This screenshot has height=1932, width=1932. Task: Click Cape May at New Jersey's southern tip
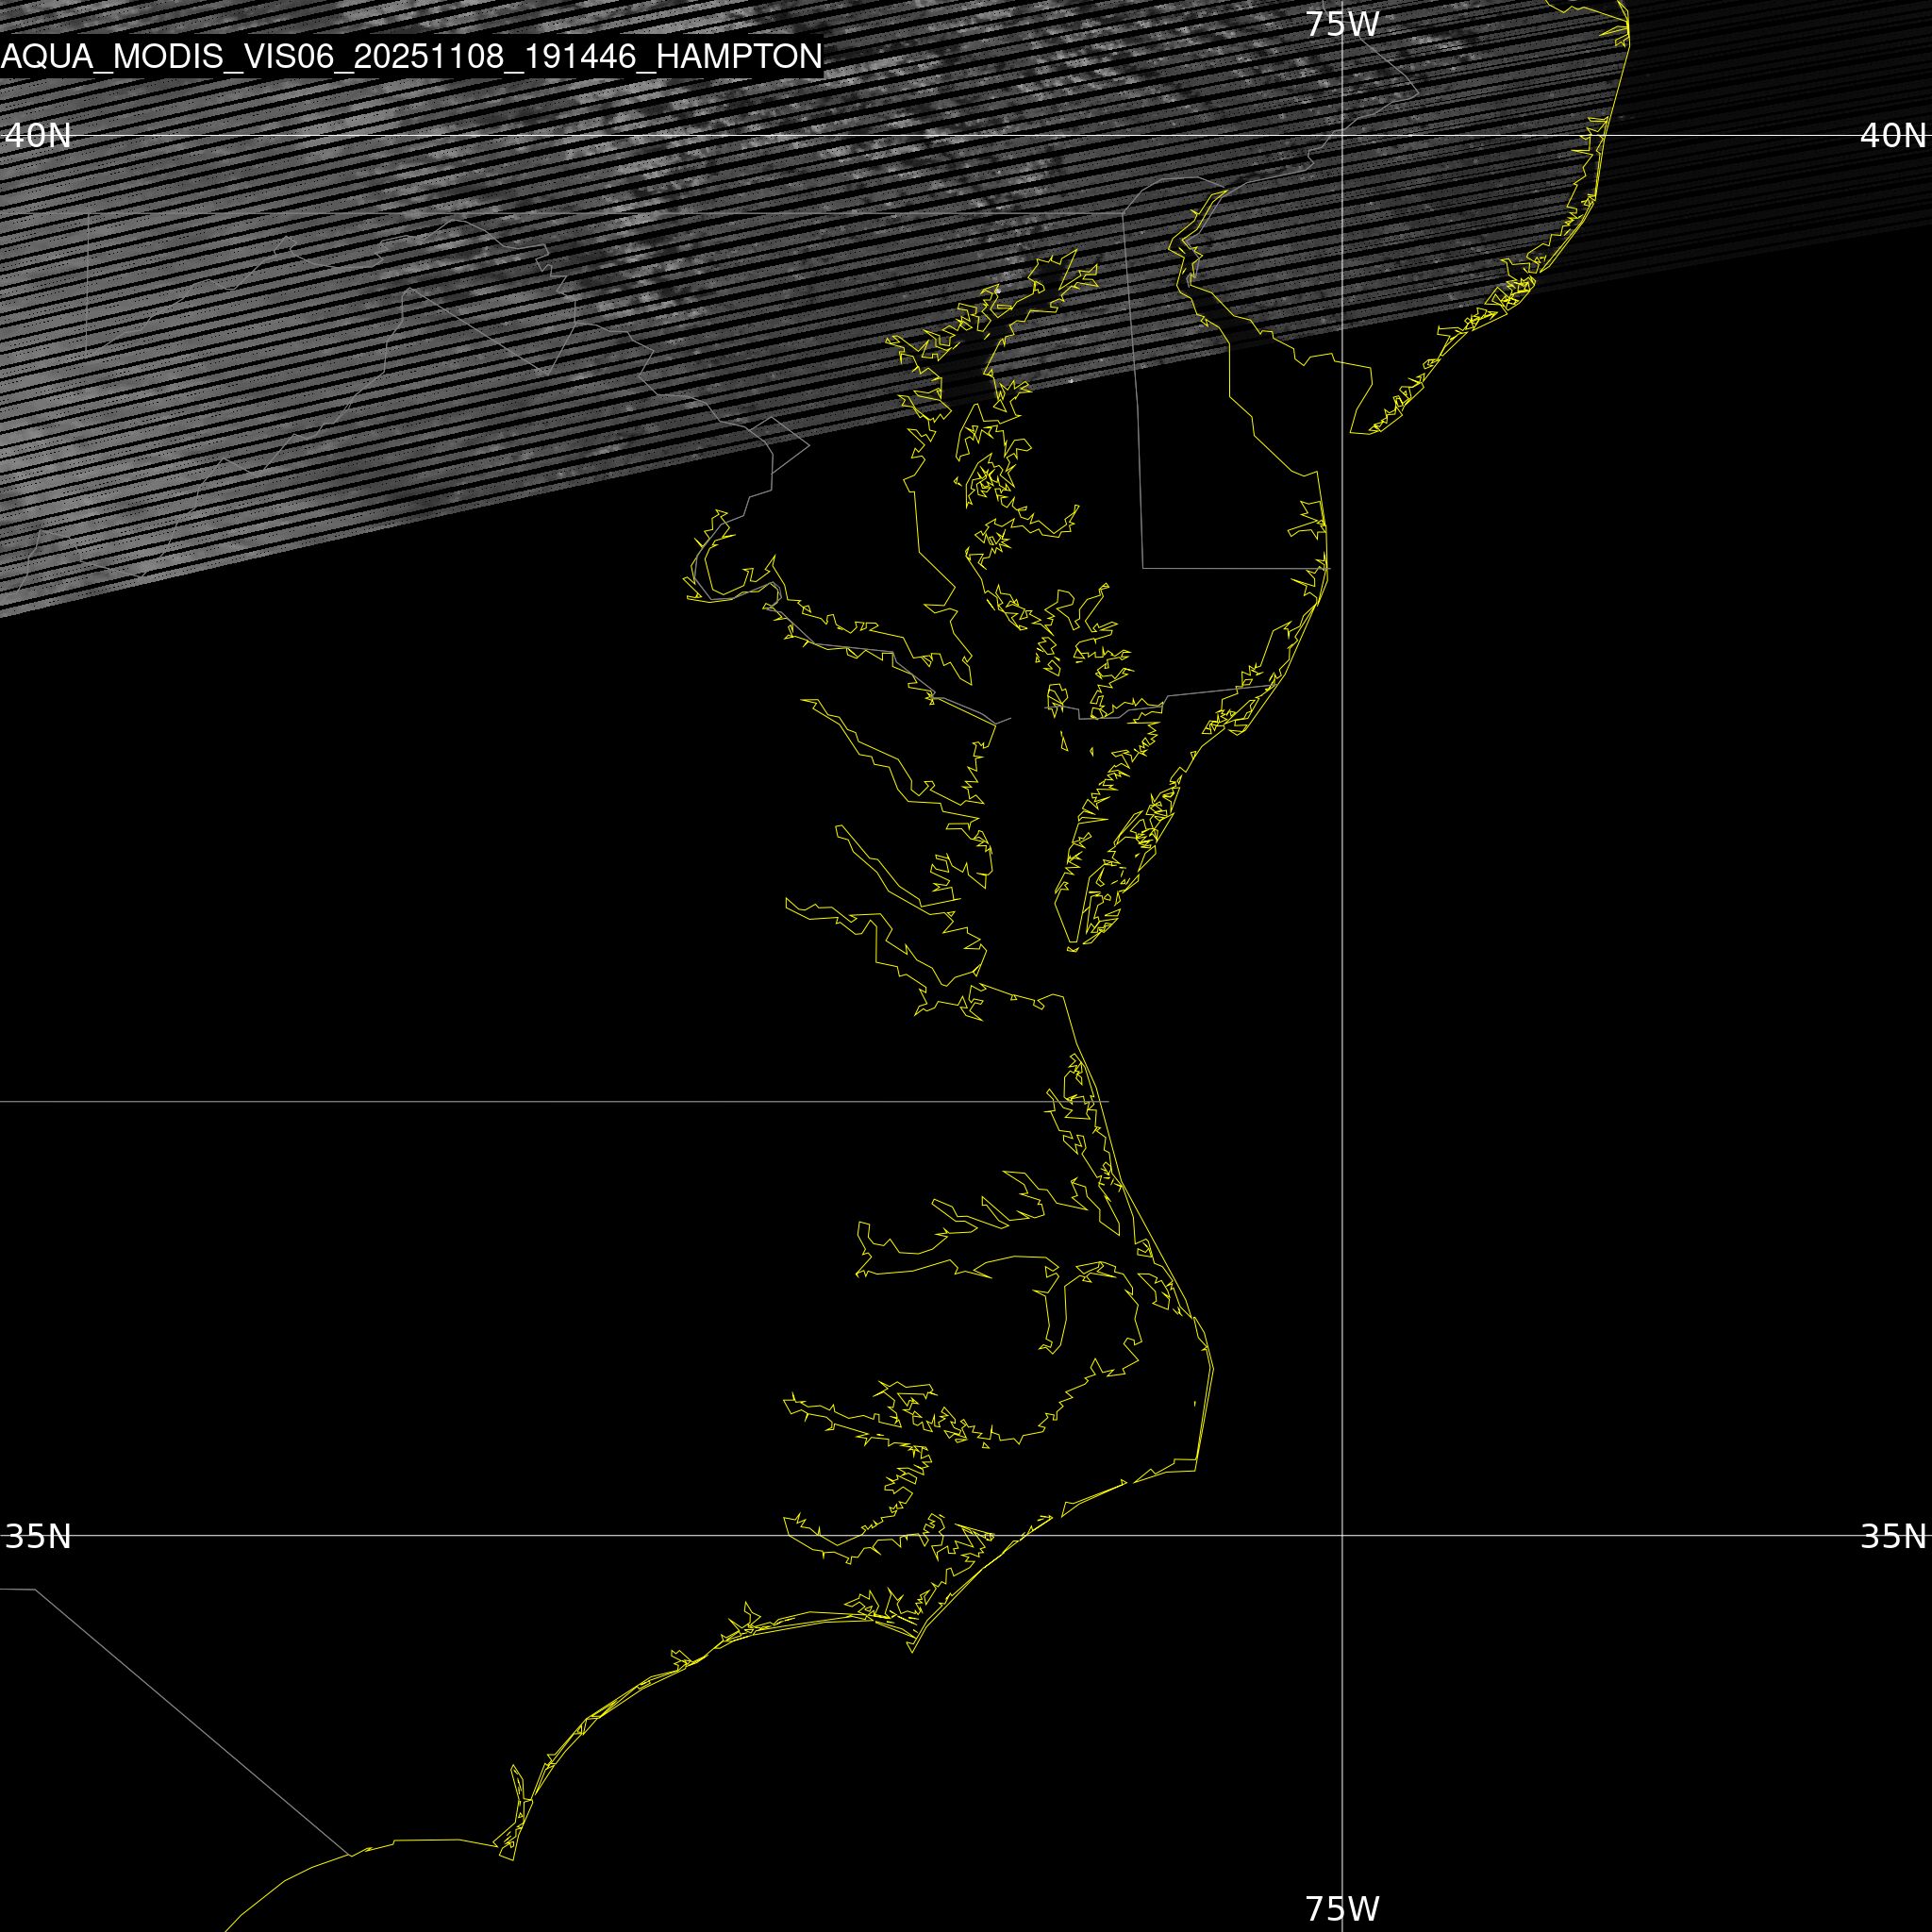(x=1353, y=432)
